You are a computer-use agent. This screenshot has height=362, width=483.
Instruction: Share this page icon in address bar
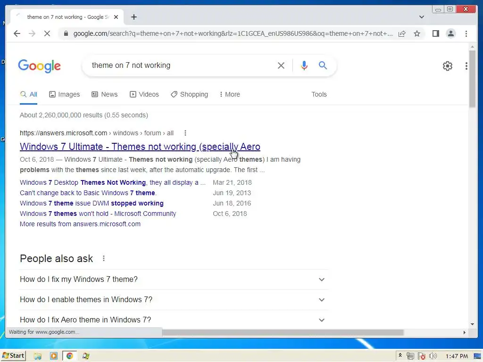tap(402, 33)
